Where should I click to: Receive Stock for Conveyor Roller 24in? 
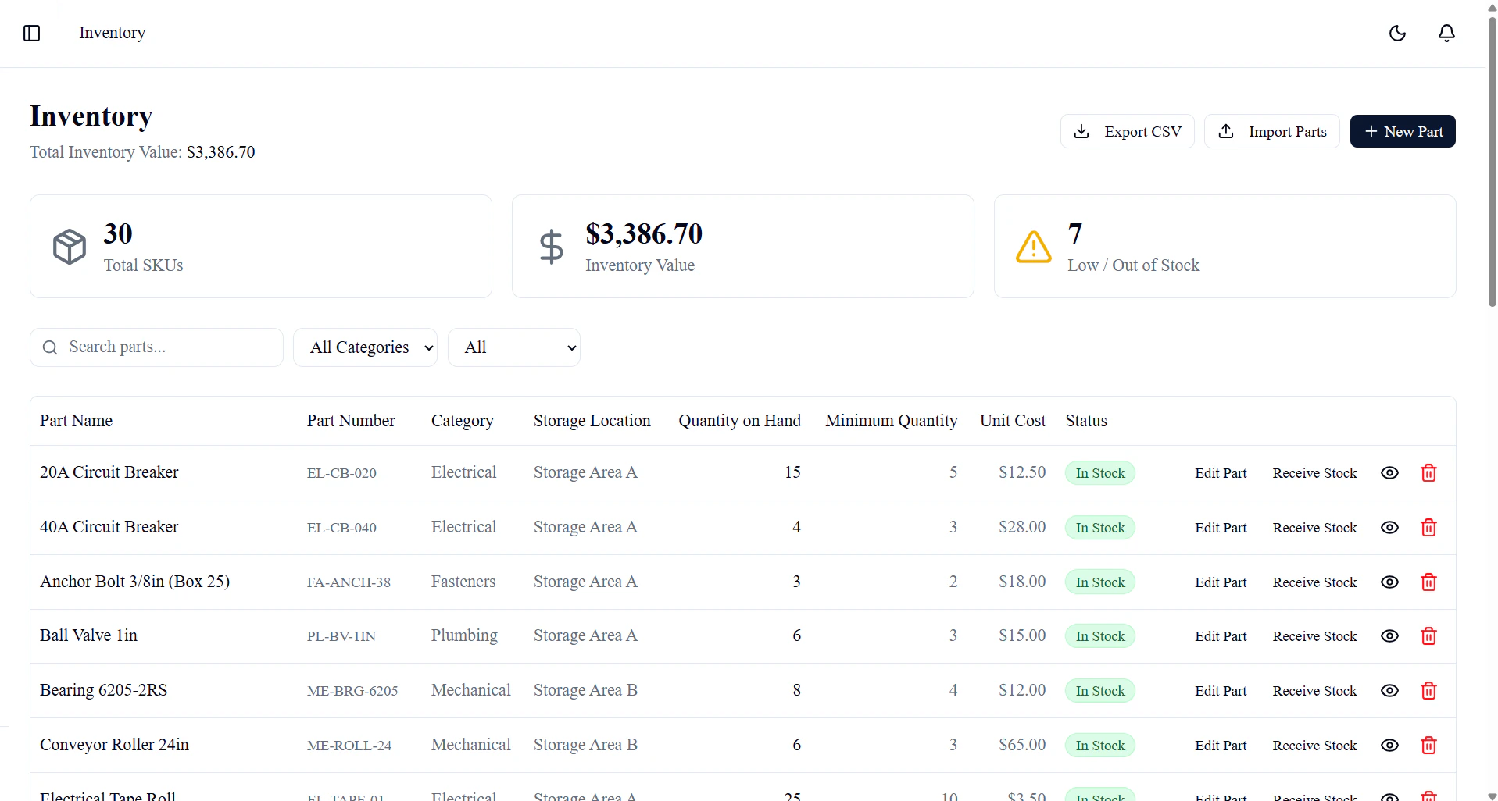(1314, 745)
